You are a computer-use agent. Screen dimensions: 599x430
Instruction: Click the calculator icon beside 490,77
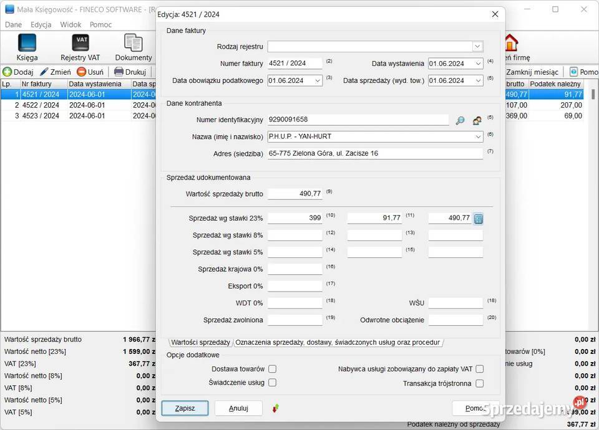click(478, 219)
